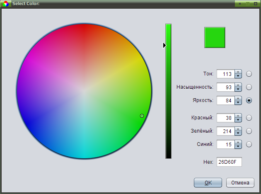Increase Яркость with the up spinner arrow

coord(238,98)
